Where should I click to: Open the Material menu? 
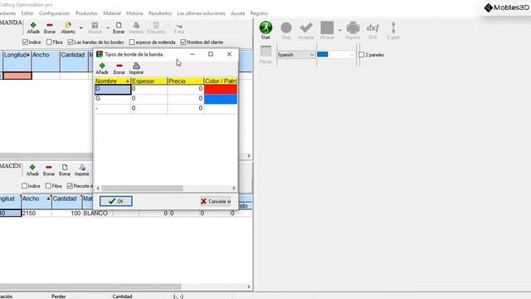pos(112,13)
